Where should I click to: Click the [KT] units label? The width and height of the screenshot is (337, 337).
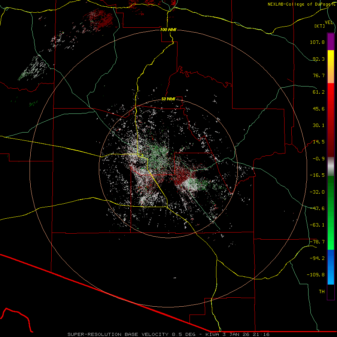319,26
